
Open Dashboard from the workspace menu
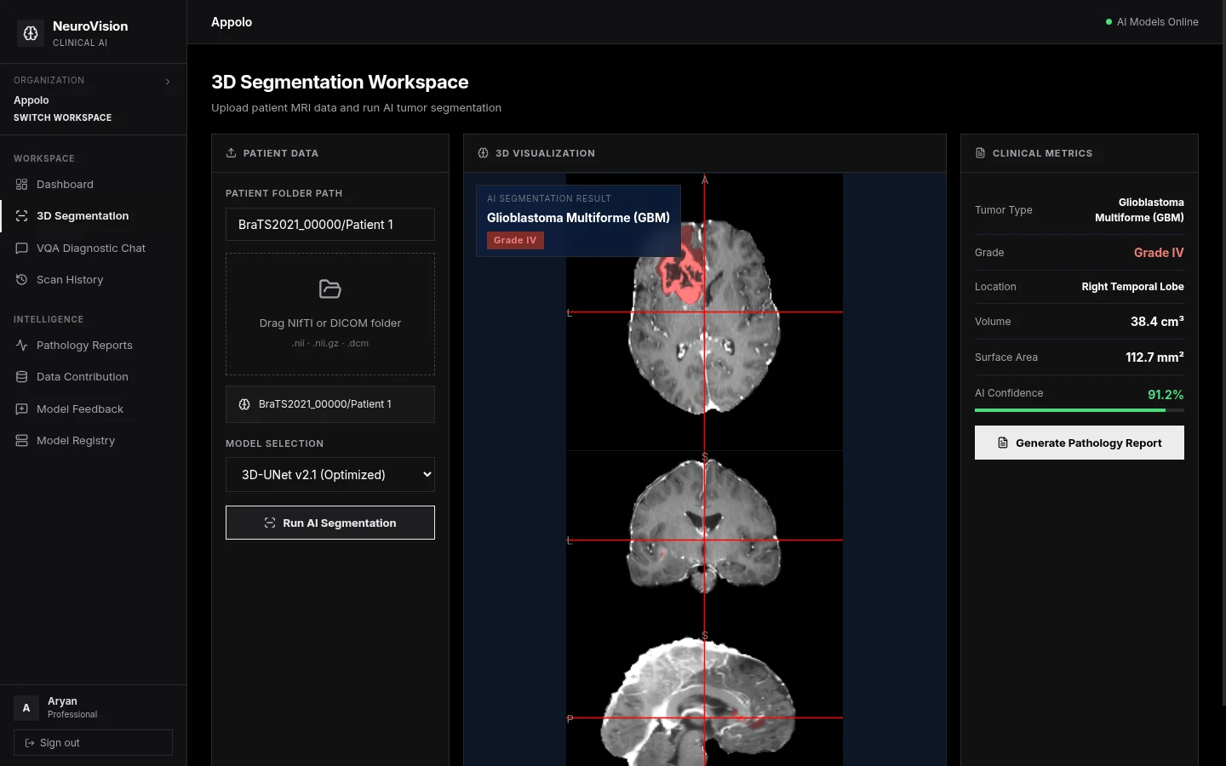94,185
